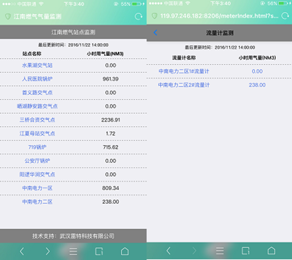Image resolution: width=292 pixels, height=260 pixels.
Task: Tap the shield icon beside 江南燃气气量监测
Action: pyautogui.click(x=8, y=17)
